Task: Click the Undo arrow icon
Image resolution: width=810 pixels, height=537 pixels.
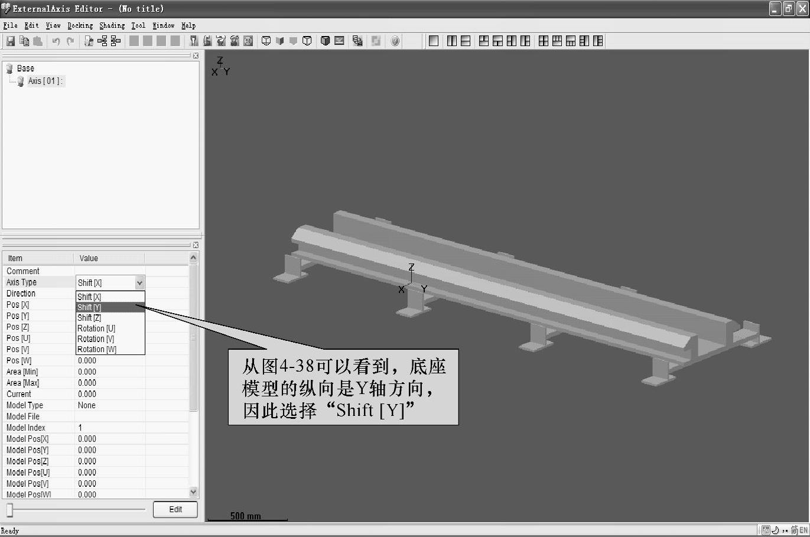Action: [56, 41]
